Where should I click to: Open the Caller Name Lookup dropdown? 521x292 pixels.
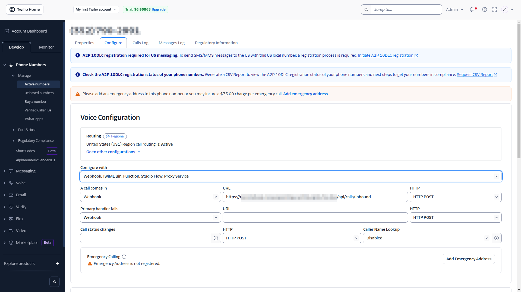tap(427, 238)
